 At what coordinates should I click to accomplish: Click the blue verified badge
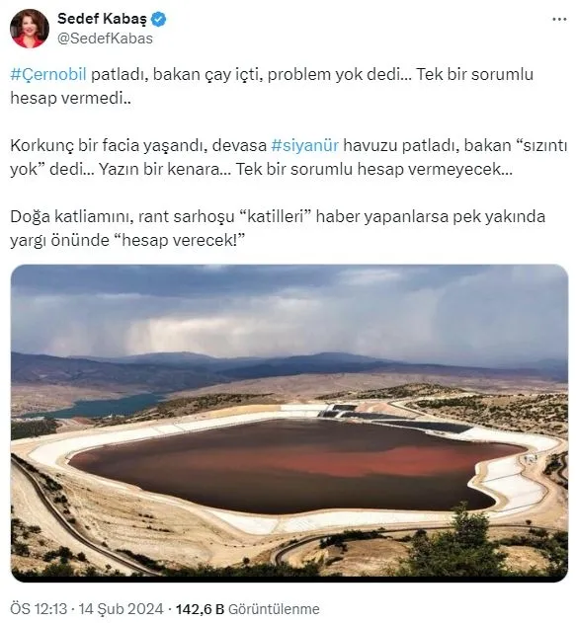click(x=159, y=19)
